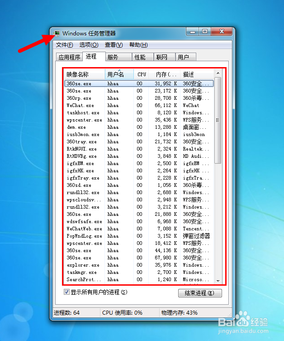Screen dimensions: 284x341
Task: Select rundll32.exe using 3,212 K
Action: pos(139,207)
